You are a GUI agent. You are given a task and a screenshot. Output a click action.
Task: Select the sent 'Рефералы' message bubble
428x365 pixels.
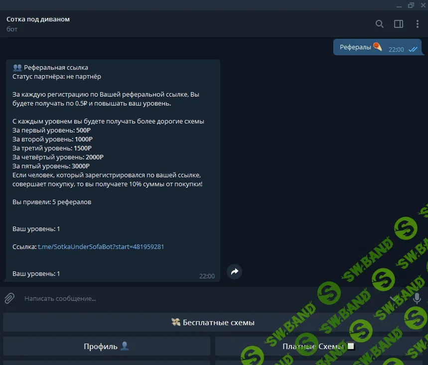pyautogui.click(x=360, y=47)
